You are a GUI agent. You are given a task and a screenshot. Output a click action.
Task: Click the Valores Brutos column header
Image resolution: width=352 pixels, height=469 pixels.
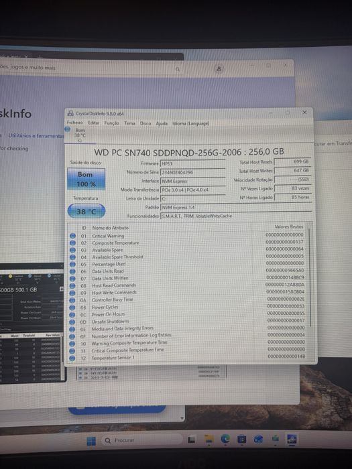pyautogui.click(x=289, y=226)
